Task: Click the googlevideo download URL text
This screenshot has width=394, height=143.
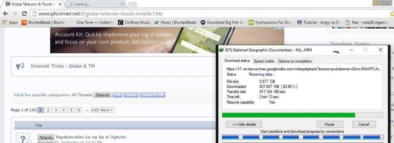Action: (303, 69)
